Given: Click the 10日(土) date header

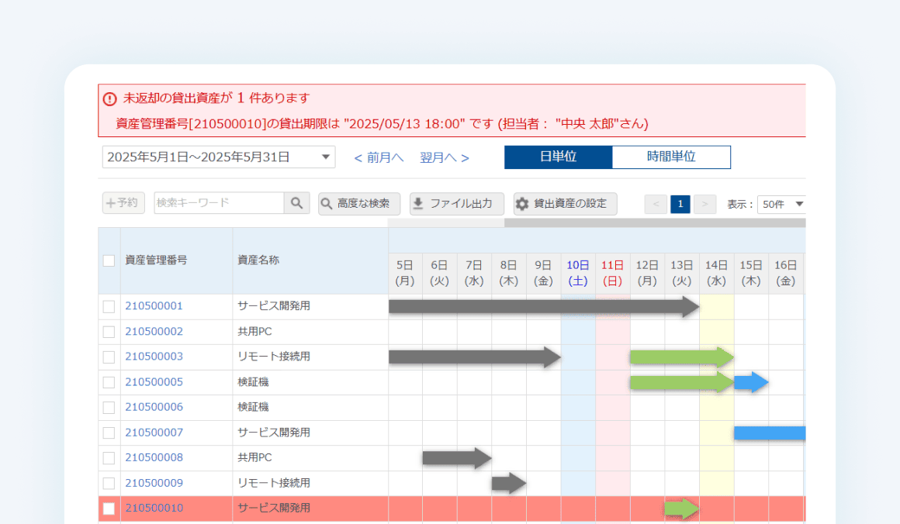Looking at the screenshot, I should point(578,274).
